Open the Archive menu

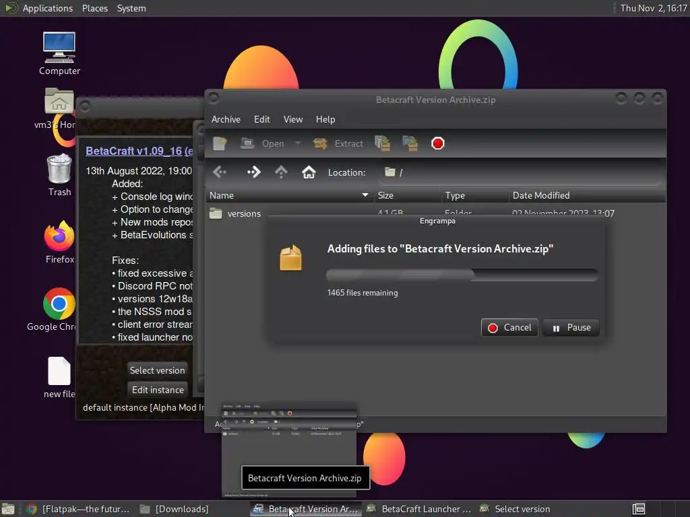(x=226, y=120)
